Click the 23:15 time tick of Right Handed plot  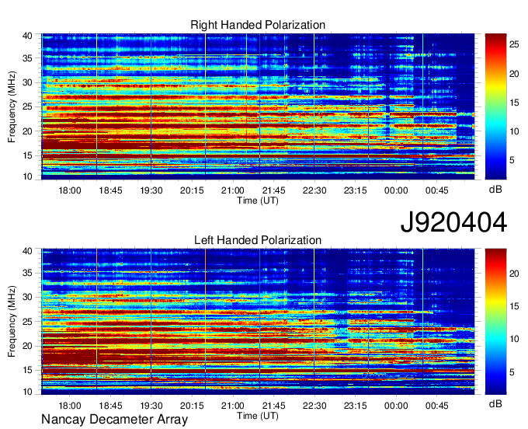point(356,190)
